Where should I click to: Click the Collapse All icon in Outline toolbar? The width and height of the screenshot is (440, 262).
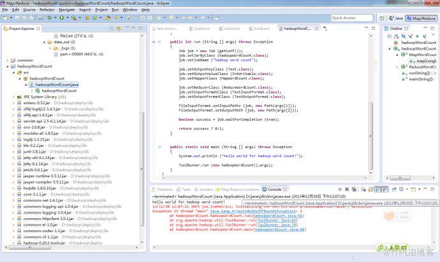390,36
